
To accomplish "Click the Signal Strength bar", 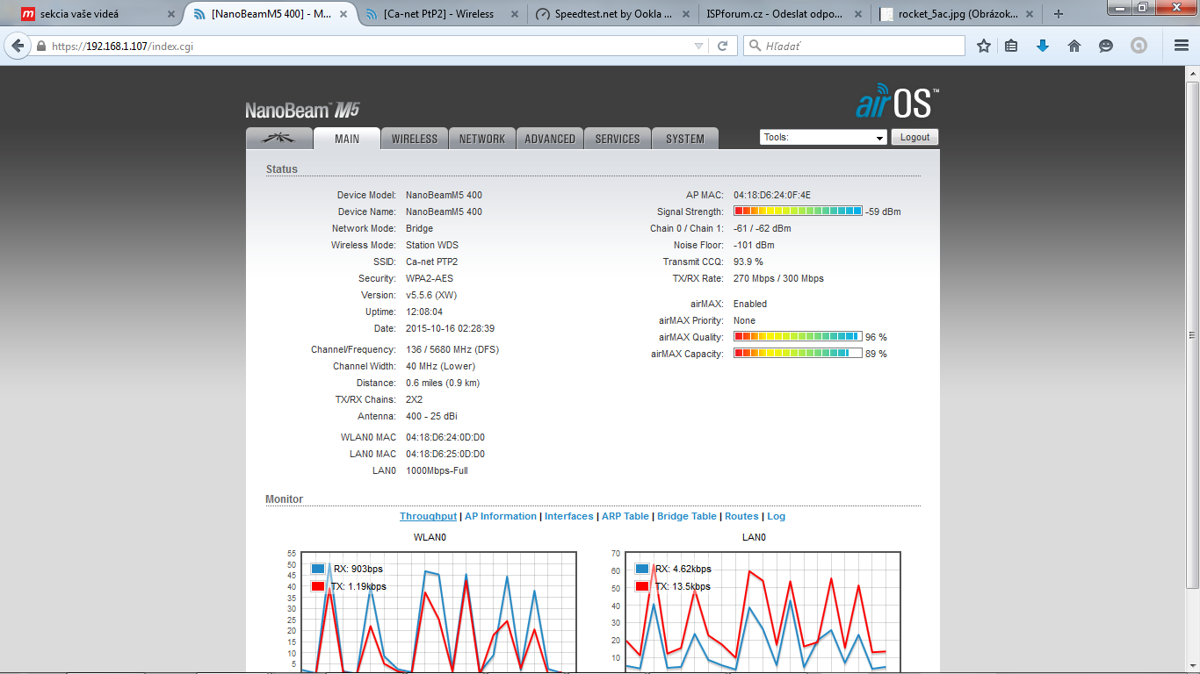I will (798, 212).
